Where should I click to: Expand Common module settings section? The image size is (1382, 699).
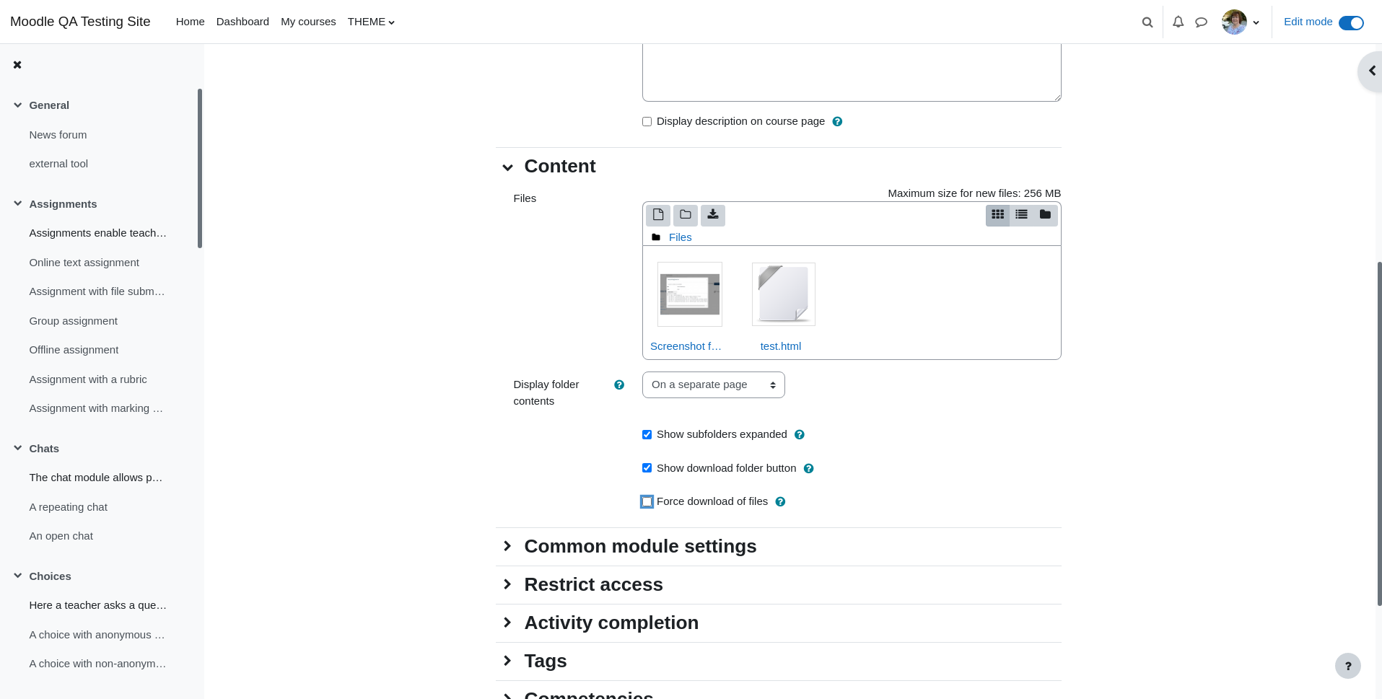[640, 546]
